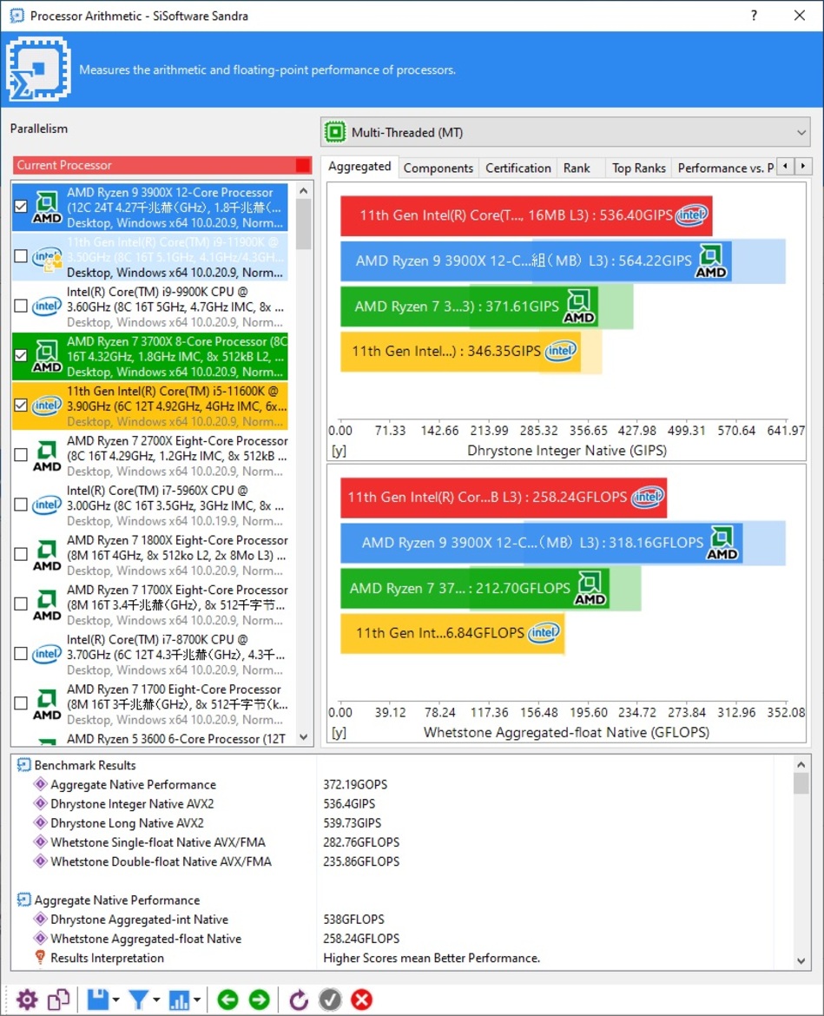The image size is (824, 1016).
Task: Click the green 371.61GIPS Ryzen 7 bar
Action: click(469, 306)
